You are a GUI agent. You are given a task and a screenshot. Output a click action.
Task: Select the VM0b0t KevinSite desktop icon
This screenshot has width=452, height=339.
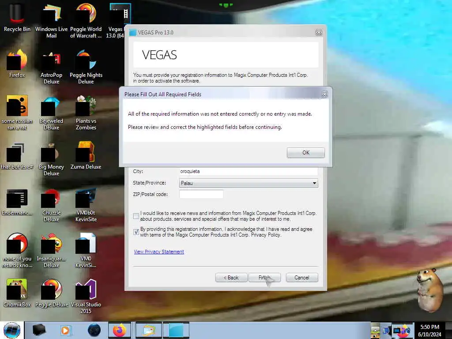click(86, 205)
